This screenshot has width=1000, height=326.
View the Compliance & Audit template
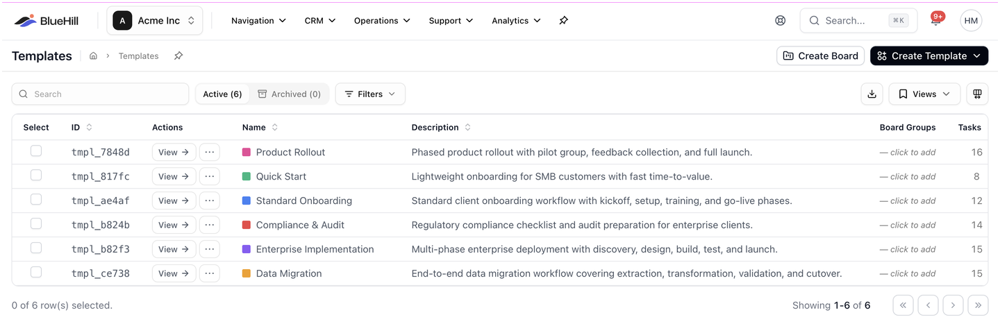174,225
